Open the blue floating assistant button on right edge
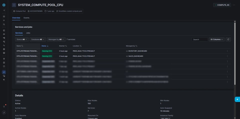The width and height of the screenshot is (240, 119). coord(237,99)
